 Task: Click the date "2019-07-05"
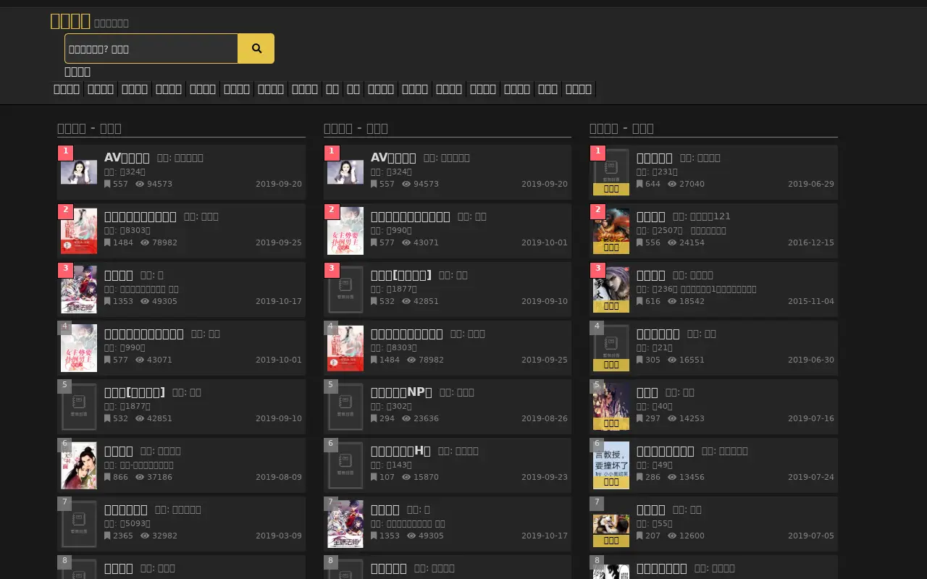pyautogui.click(x=811, y=536)
